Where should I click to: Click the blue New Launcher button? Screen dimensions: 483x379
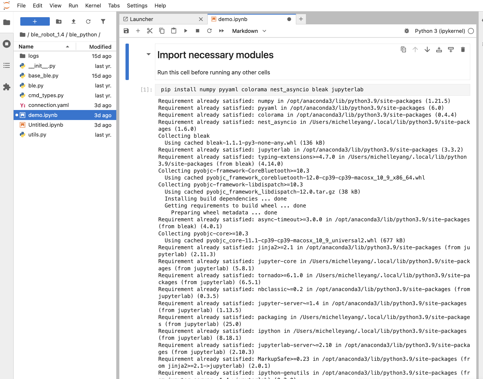(x=35, y=21)
